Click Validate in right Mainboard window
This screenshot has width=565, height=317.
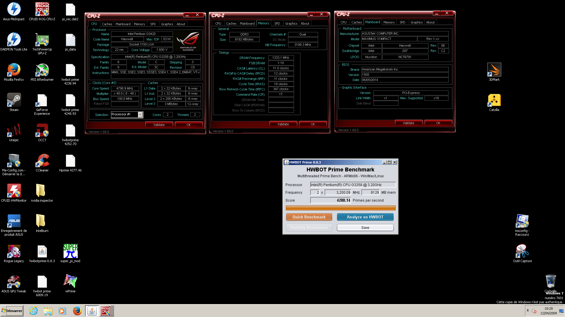(x=408, y=123)
